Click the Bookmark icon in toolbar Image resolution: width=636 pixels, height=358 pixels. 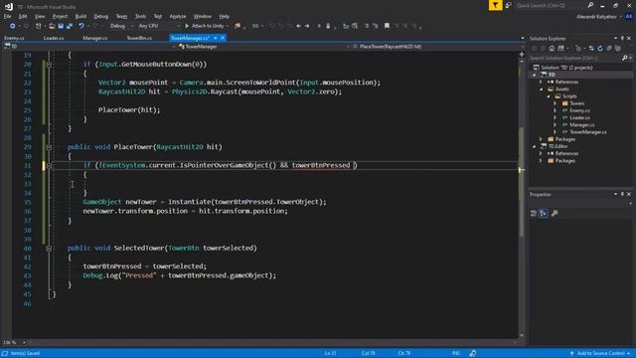[387, 26]
